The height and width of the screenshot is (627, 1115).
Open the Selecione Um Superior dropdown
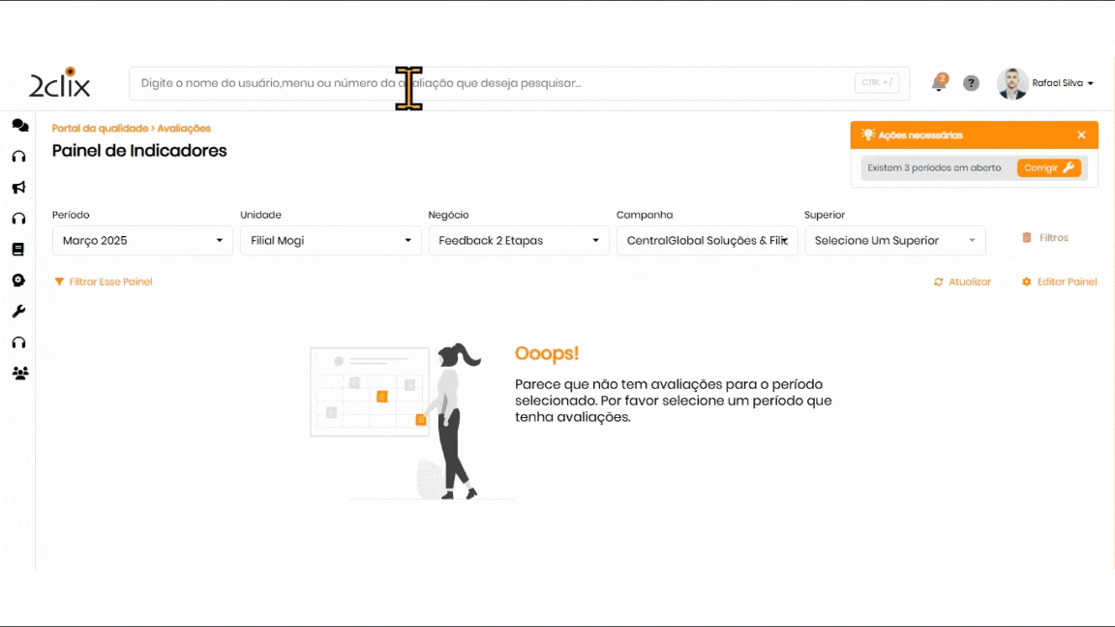[x=894, y=241]
